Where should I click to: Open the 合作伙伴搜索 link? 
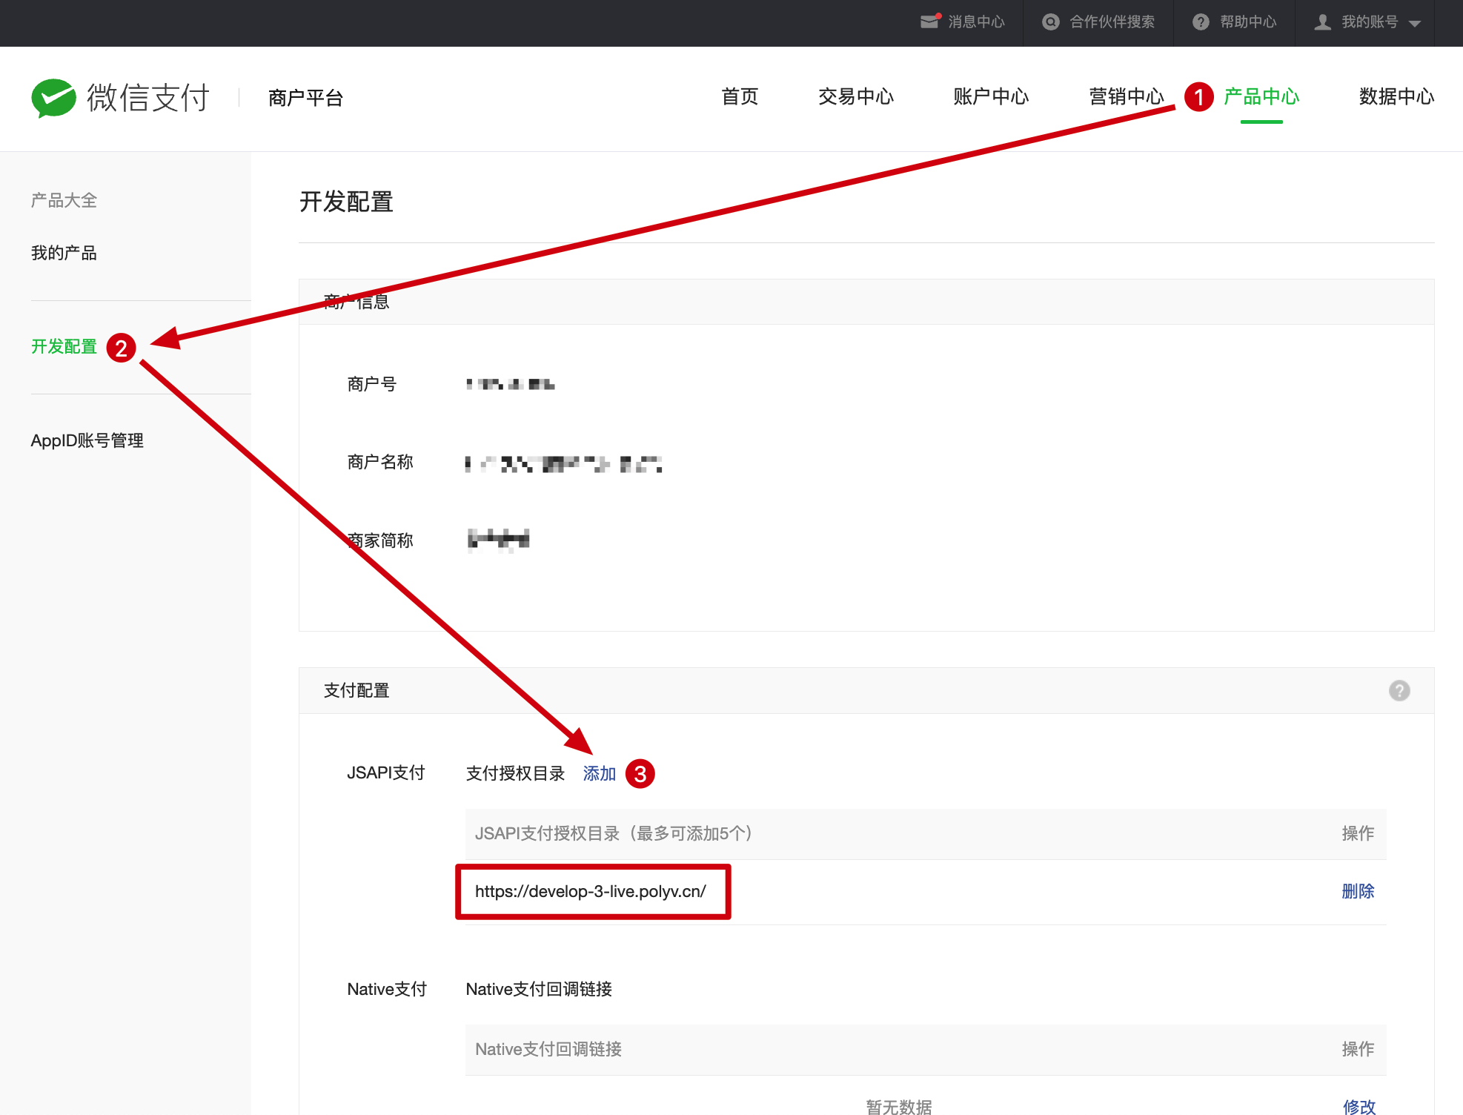pyautogui.click(x=1112, y=21)
